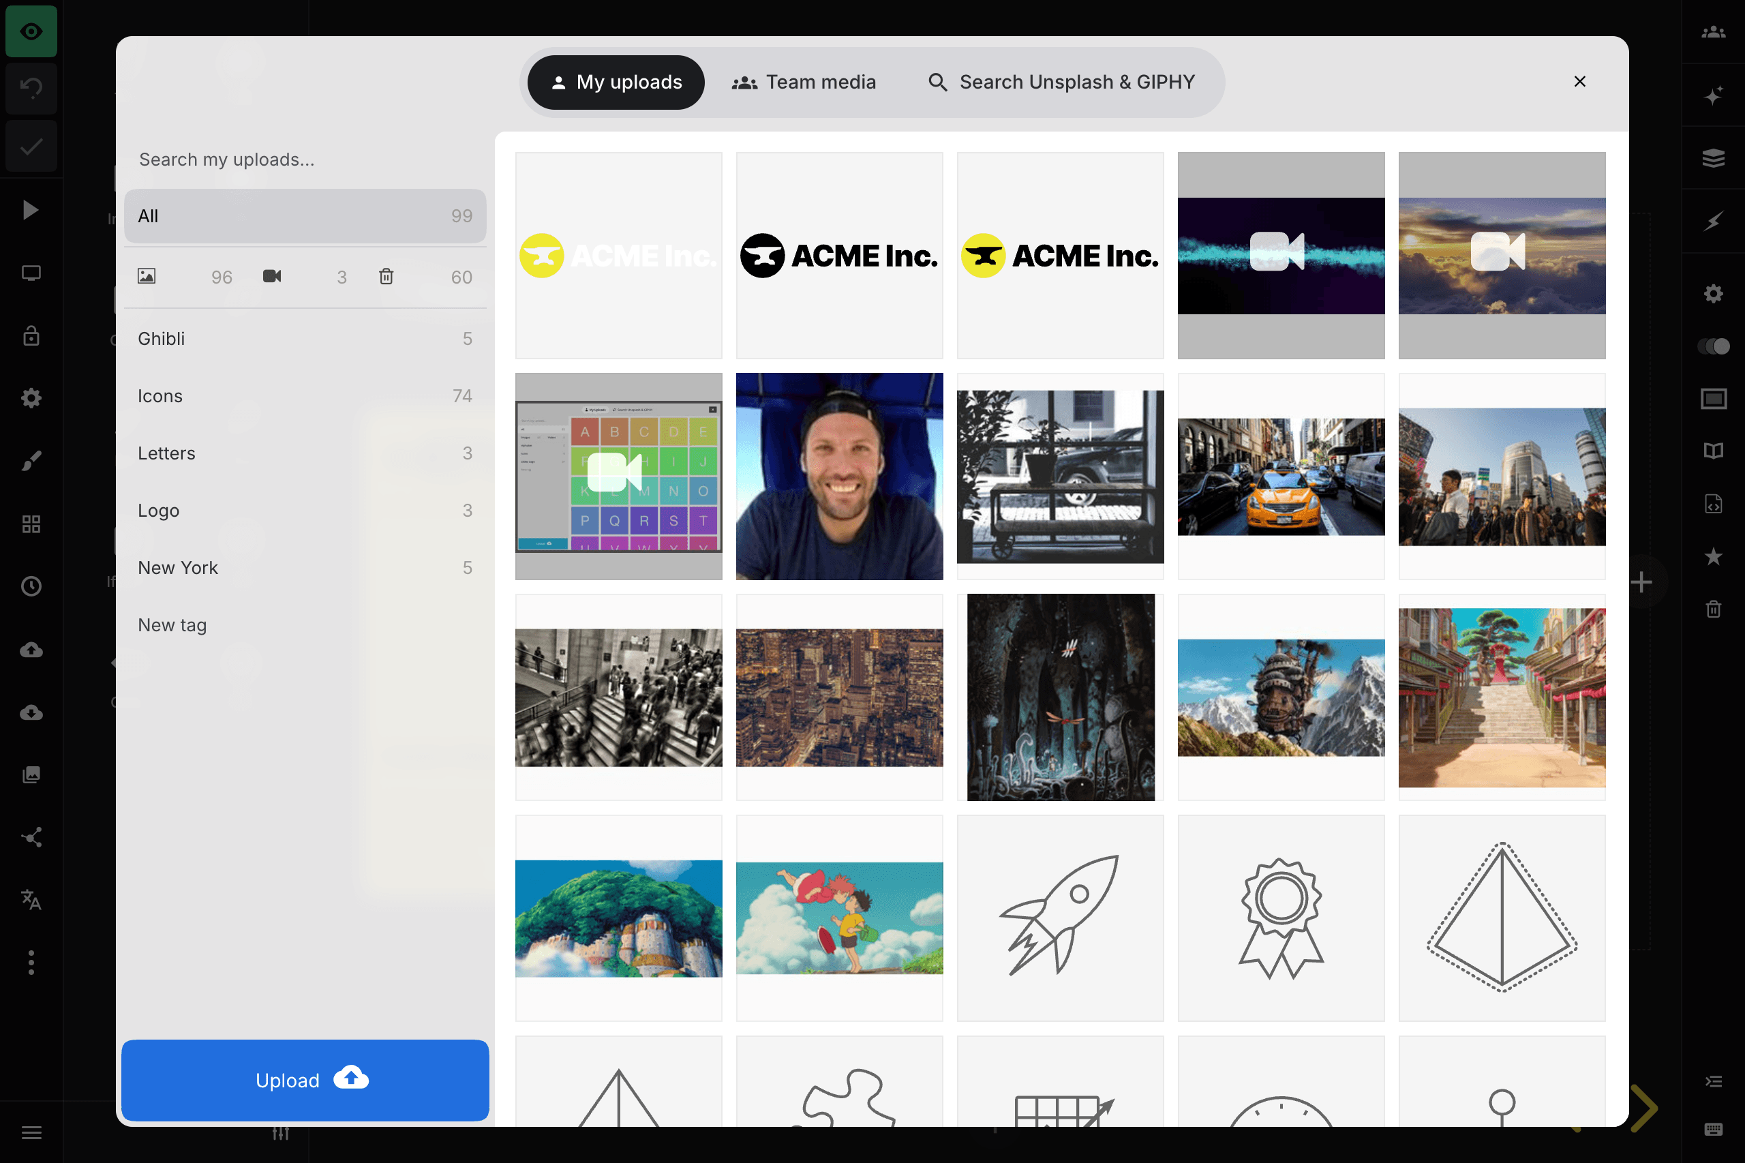Select the award ribbon icon thumbnail
This screenshot has width=1745, height=1163.
1281,918
